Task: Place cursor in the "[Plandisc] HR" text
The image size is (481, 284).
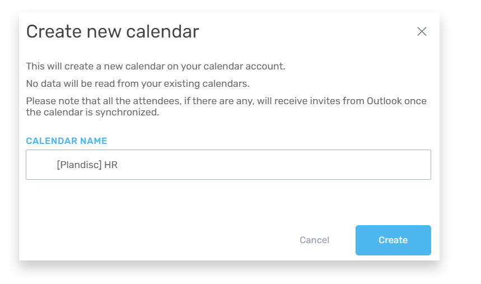Action: (x=87, y=165)
